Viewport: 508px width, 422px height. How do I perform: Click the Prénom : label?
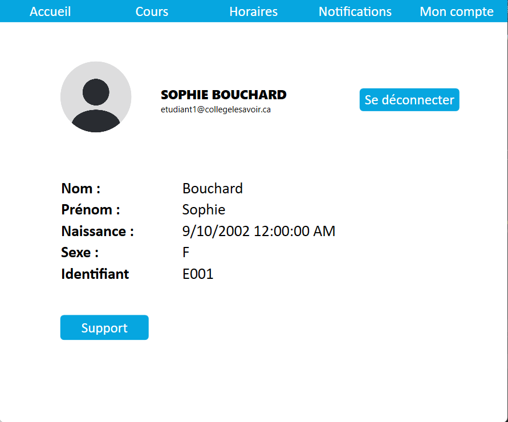pos(91,210)
